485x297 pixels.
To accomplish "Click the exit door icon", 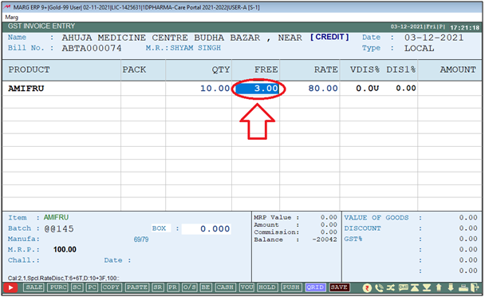I will coord(475,287).
